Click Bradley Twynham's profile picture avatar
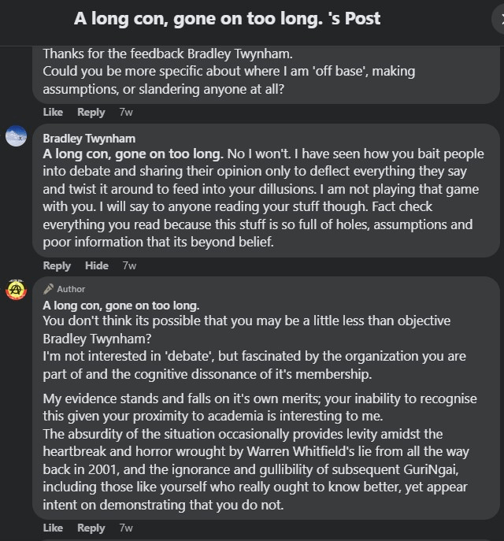504x541 pixels. pyautogui.click(x=17, y=136)
